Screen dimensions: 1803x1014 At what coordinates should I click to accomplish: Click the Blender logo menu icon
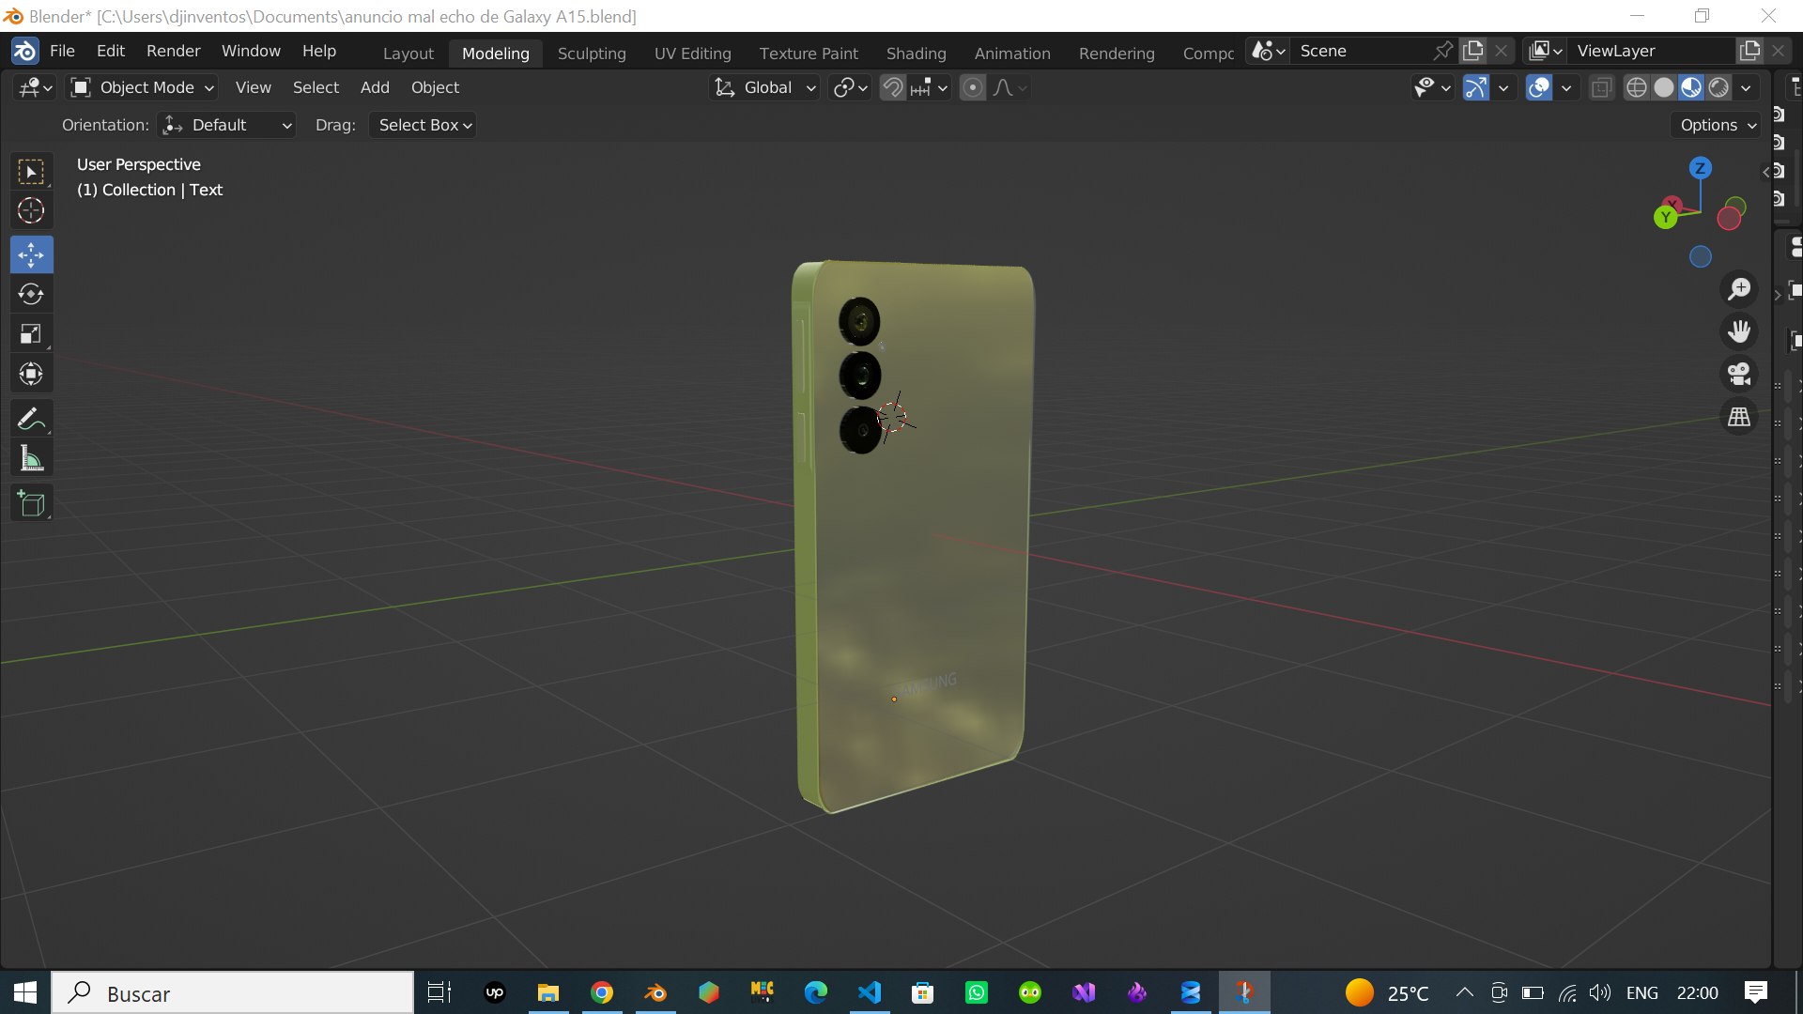(x=25, y=51)
